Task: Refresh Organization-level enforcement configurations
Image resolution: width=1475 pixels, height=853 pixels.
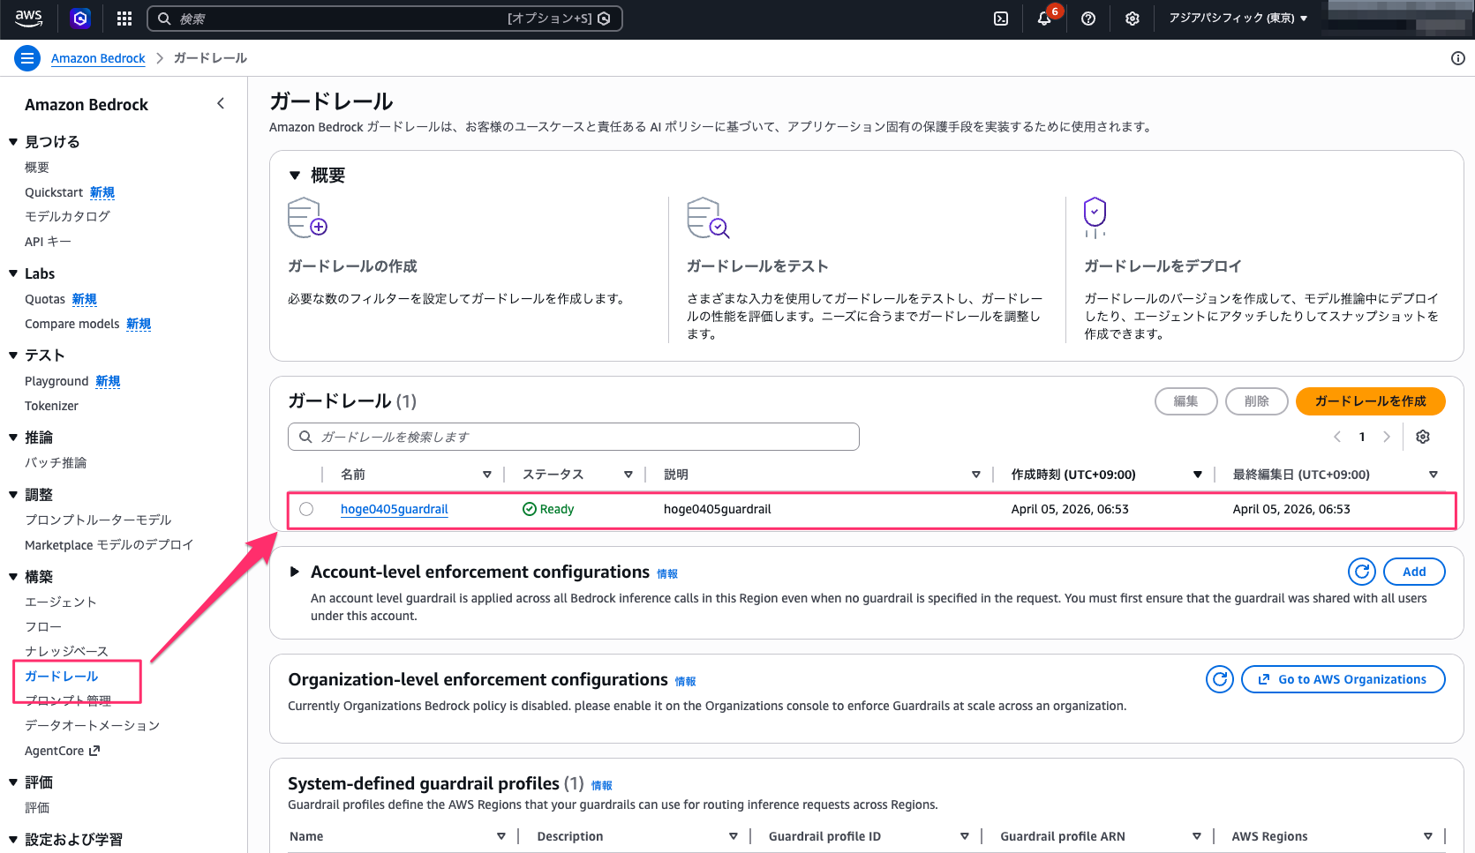Action: click(x=1220, y=679)
